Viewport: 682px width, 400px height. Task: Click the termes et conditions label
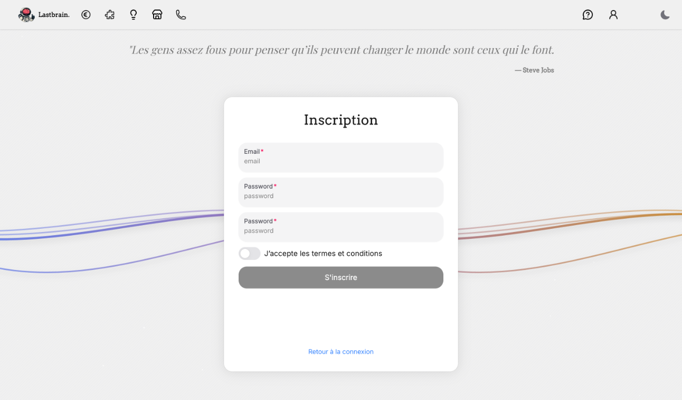point(323,254)
